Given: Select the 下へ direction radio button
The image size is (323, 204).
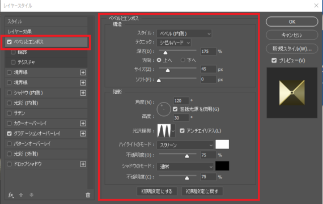Looking at the screenshot, I should coord(182,60).
